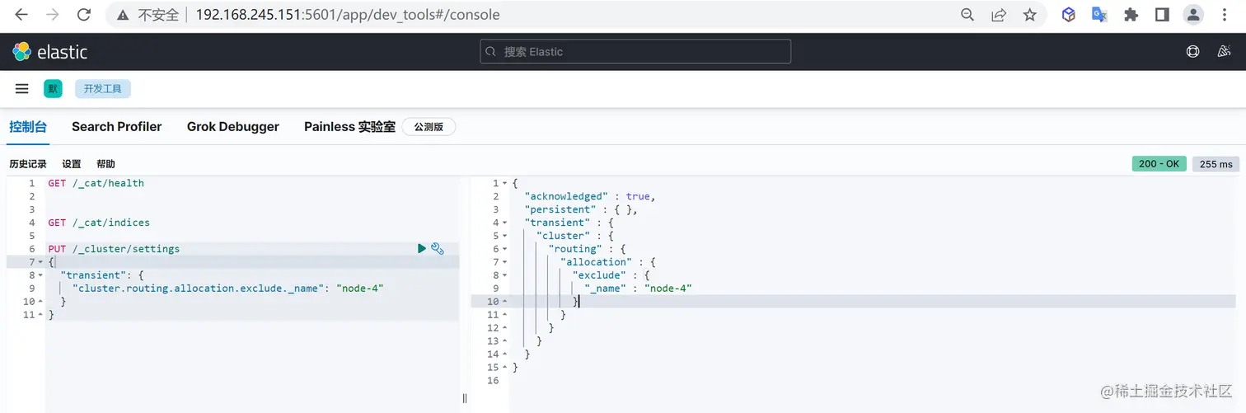This screenshot has height=413, width=1246.
Task: Switch to the 控制台 tab
Action: pyautogui.click(x=28, y=127)
